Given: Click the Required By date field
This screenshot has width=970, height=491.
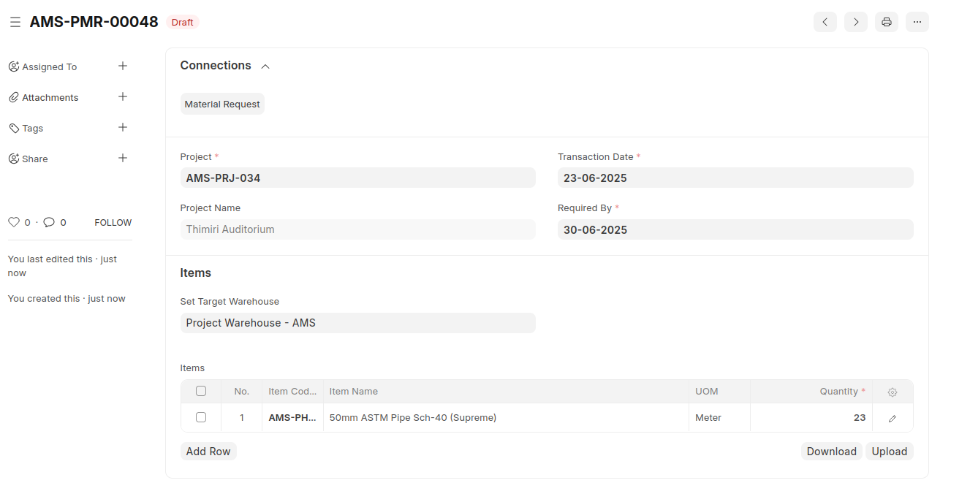Looking at the screenshot, I should pos(735,229).
